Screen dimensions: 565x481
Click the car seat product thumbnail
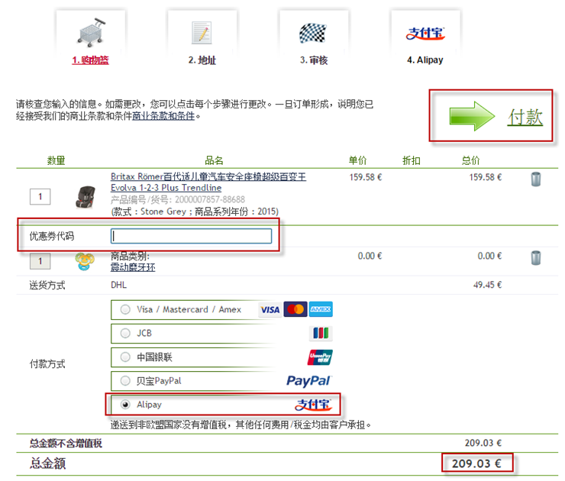[86, 197]
